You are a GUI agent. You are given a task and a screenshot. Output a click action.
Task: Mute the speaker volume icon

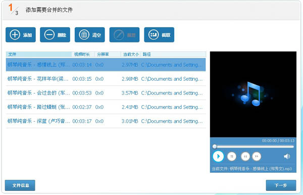tap(287, 156)
